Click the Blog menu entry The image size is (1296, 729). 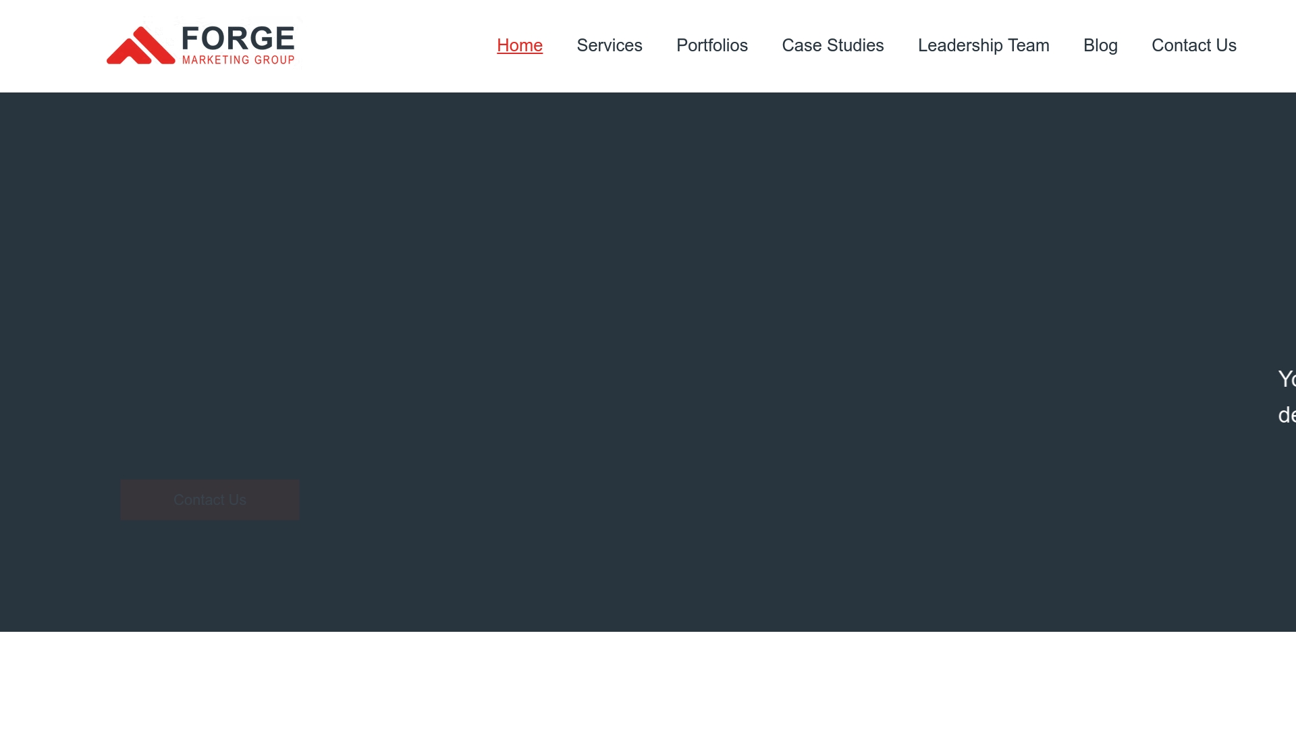tap(1100, 45)
